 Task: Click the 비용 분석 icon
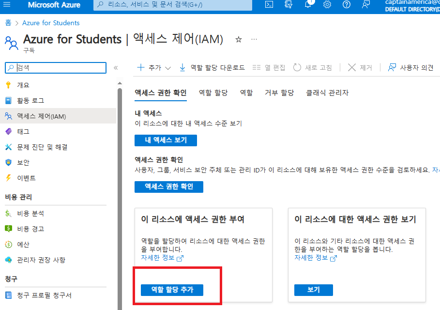point(8,214)
